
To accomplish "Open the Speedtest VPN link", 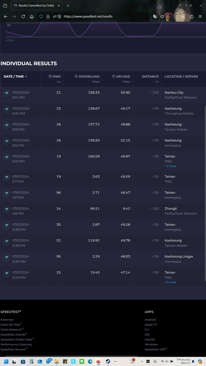I will pyautogui.click(x=156, y=349).
